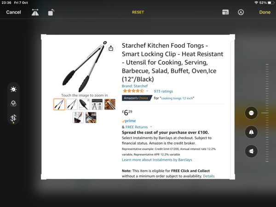Select the Vertical perspective adjustment button
The image size is (276, 207).
251,132
